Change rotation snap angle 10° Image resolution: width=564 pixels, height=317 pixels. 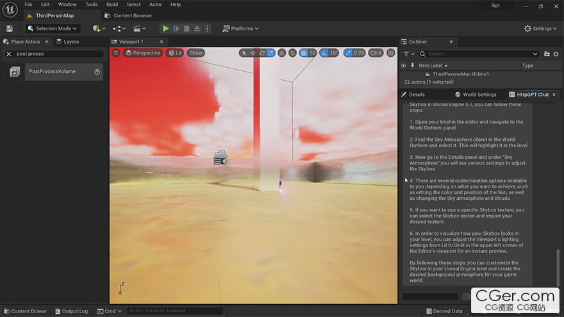[333, 53]
